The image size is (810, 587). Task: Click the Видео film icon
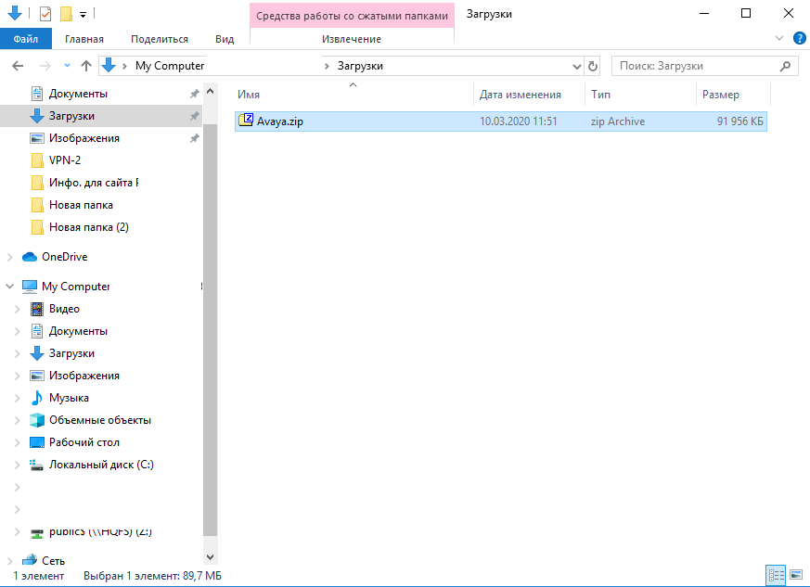pyautogui.click(x=37, y=309)
